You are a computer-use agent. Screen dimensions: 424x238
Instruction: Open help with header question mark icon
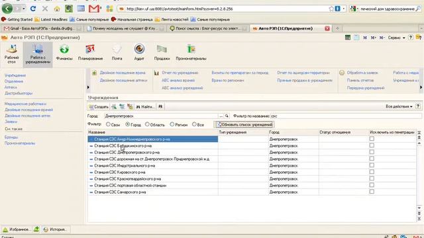coord(411,38)
